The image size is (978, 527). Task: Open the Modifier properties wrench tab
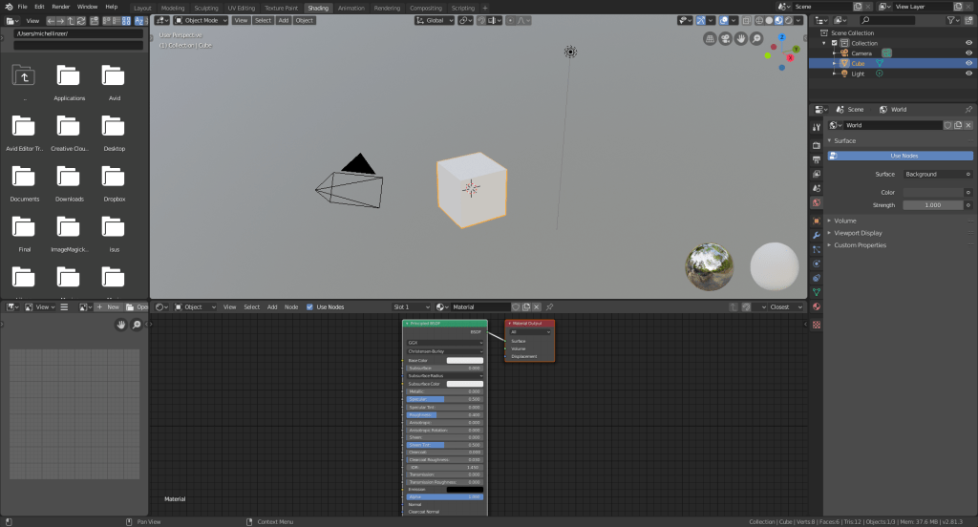coord(817,234)
